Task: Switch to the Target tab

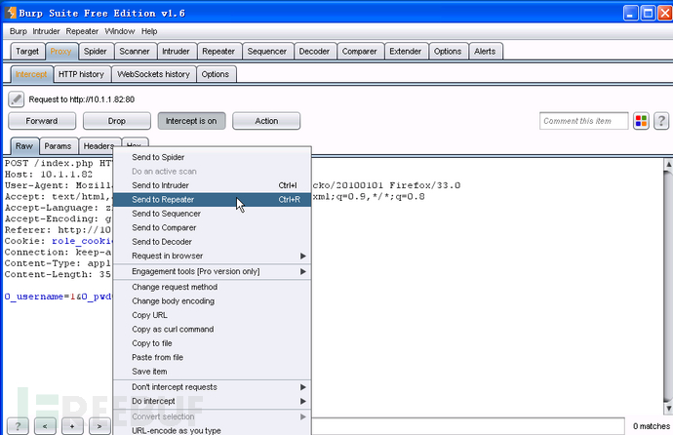Action: coord(27,52)
